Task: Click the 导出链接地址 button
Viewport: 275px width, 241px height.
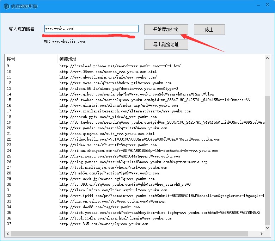Action: pyautogui.click(x=166, y=44)
